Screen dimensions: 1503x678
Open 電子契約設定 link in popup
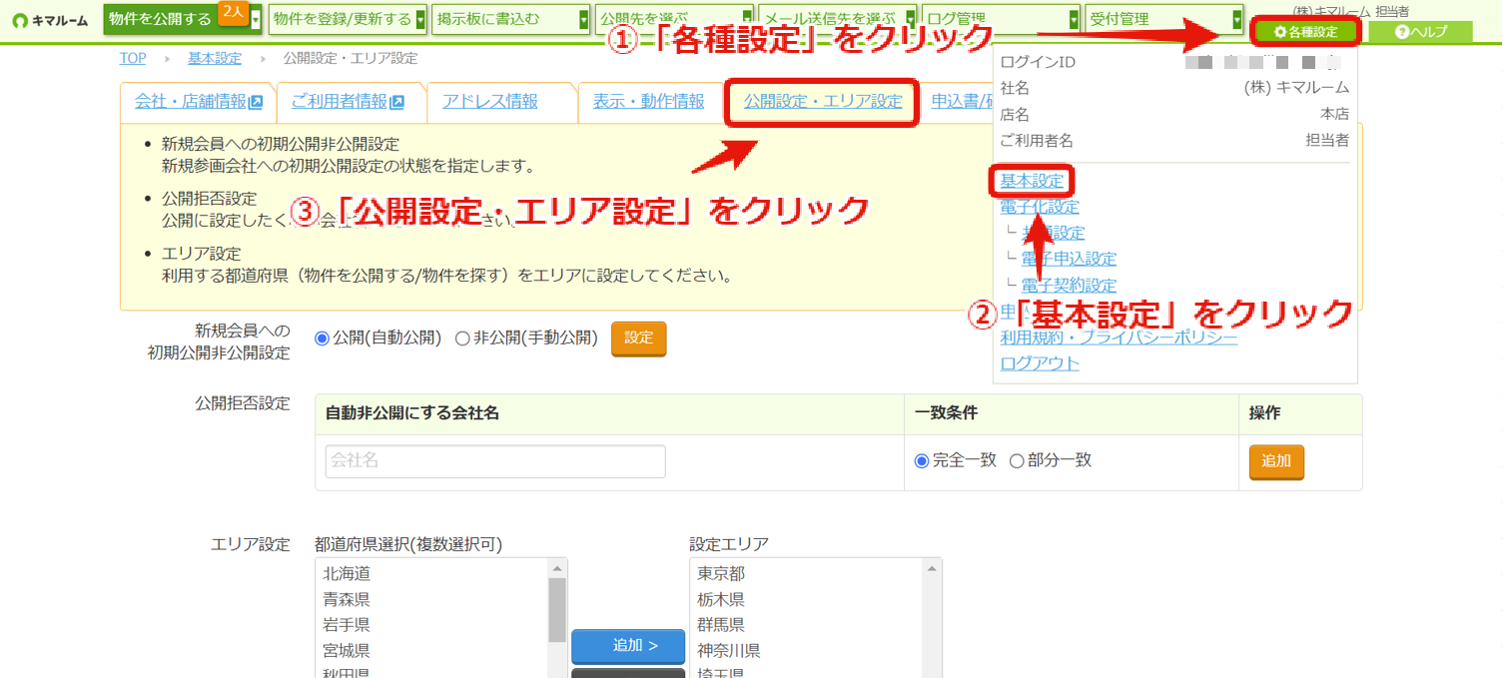click(1069, 285)
